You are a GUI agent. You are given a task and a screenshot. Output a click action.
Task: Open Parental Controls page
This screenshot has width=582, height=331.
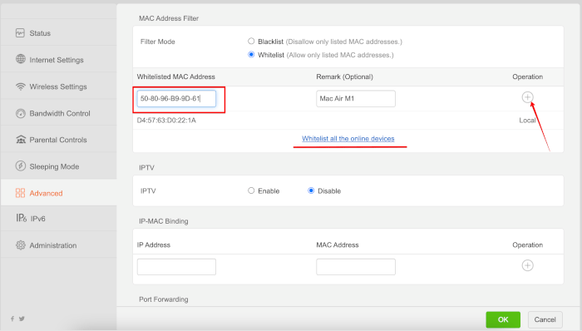click(59, 140)
